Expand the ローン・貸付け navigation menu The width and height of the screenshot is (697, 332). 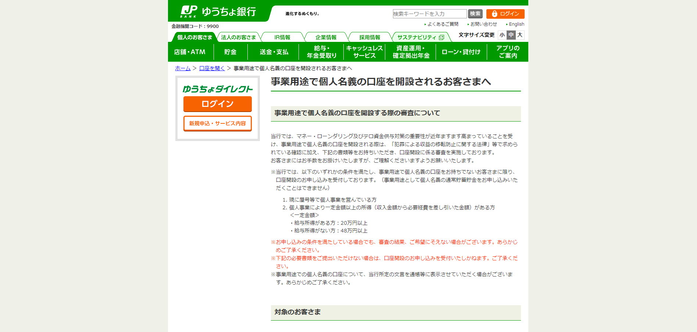tap(461, 52)
